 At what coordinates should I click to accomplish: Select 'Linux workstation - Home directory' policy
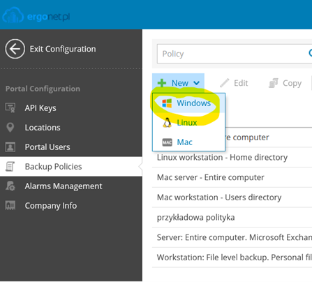tap(232, 157)
